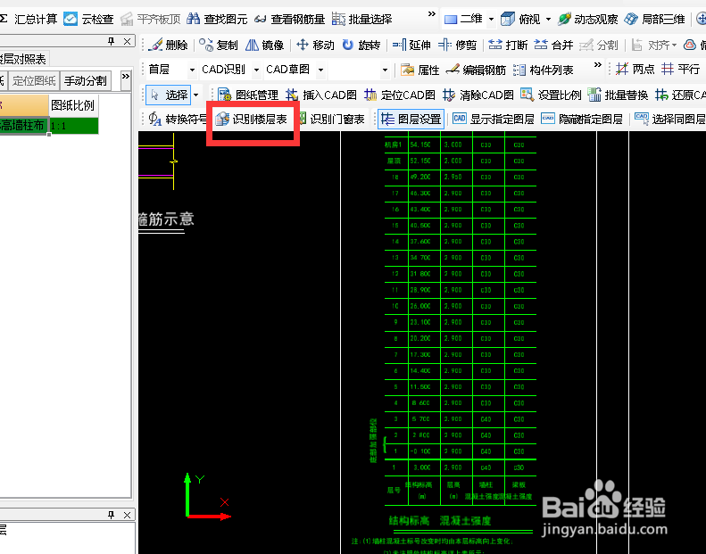Expand top toolbar overflow chevron

tap(431, 14)
